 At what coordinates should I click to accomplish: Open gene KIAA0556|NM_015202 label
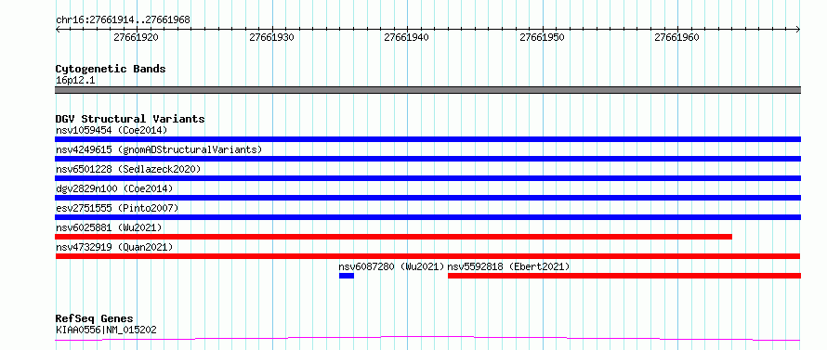point(106,331)
